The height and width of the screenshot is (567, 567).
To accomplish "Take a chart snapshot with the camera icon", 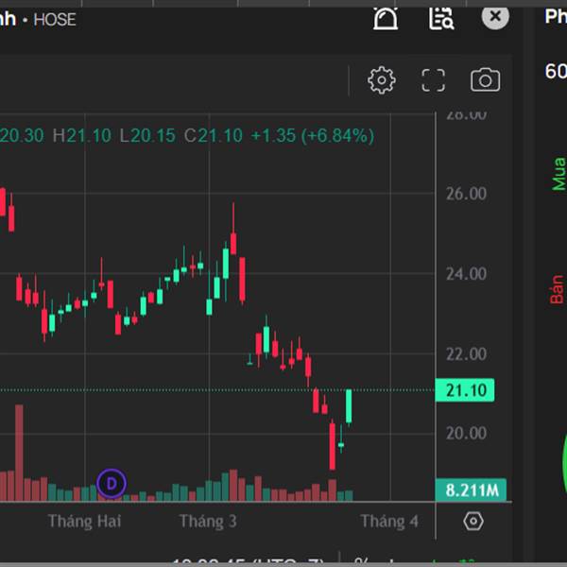I will pos(486,80).
